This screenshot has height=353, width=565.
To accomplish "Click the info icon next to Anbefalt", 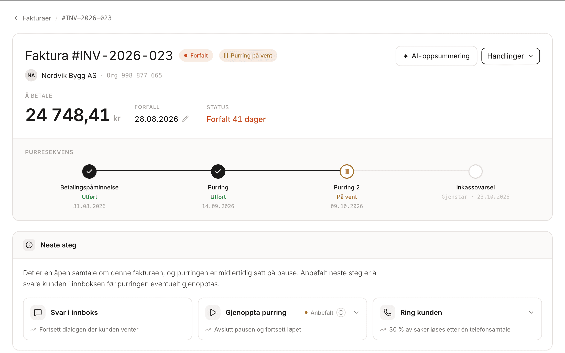I will [341, 312].
